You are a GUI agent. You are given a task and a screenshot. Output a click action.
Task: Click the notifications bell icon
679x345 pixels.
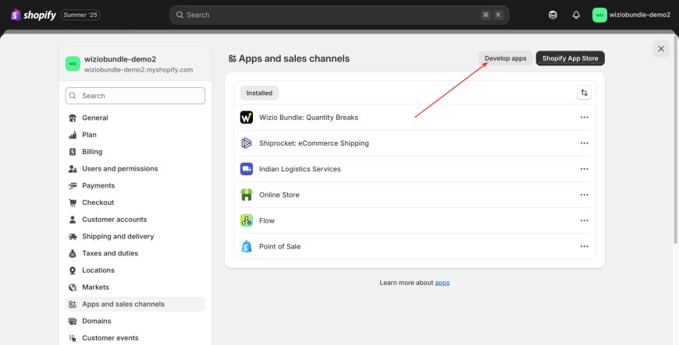[576, 15]
